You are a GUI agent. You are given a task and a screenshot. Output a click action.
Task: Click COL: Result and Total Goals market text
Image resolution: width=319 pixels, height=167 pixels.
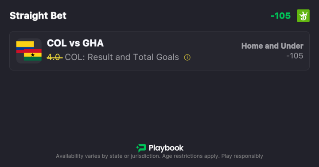(x=122, y=57)
